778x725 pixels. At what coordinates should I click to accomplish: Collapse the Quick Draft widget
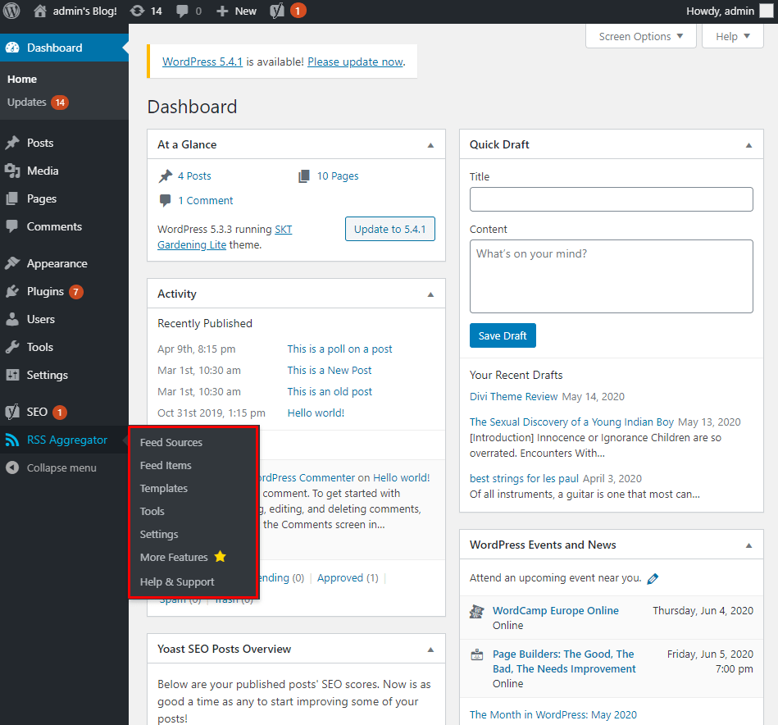[x=748, y=145]
